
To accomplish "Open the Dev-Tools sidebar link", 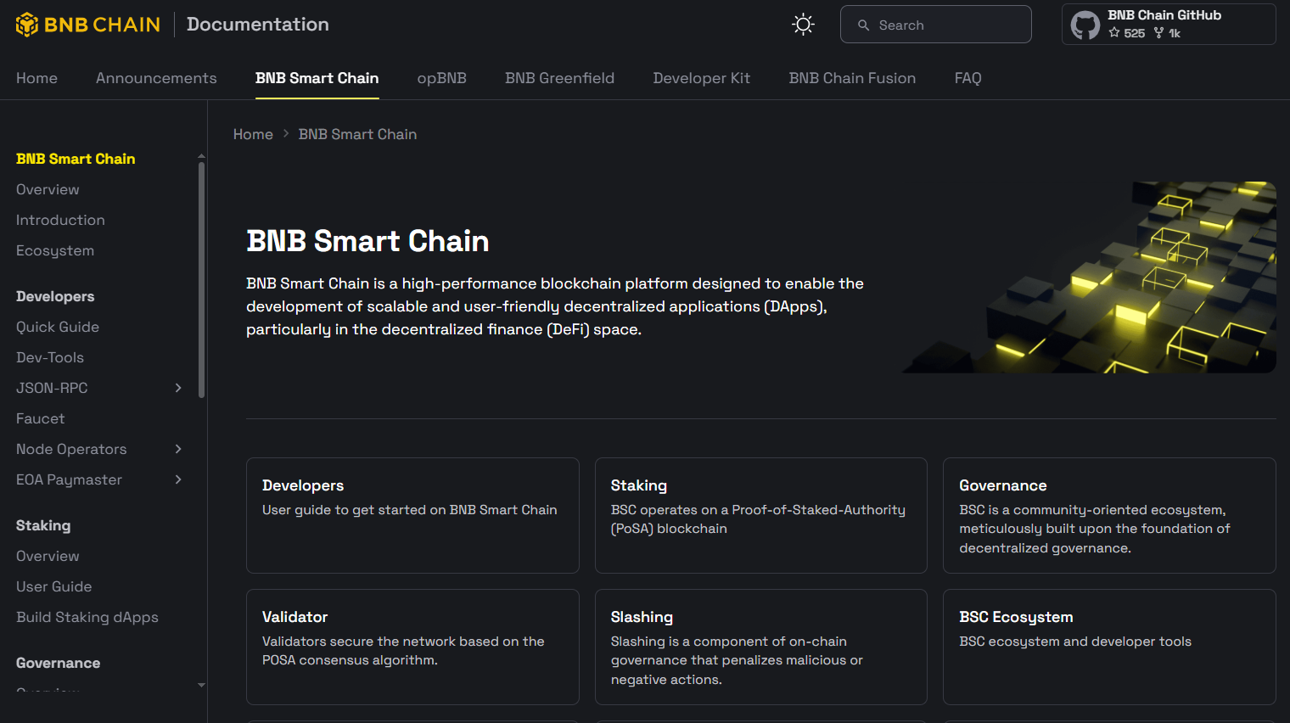I will [50, 357].
